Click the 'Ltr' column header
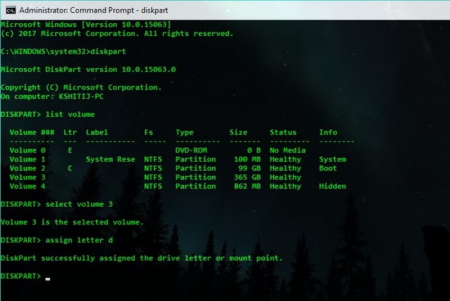The width and height of the screenshot is (450, 301). click(x=70, y=132)
